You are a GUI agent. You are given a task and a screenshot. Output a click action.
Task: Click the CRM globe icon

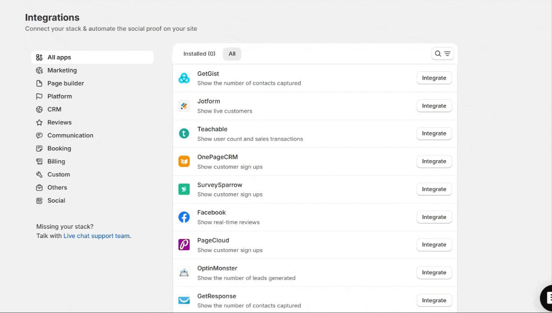(x=40, y=109)
